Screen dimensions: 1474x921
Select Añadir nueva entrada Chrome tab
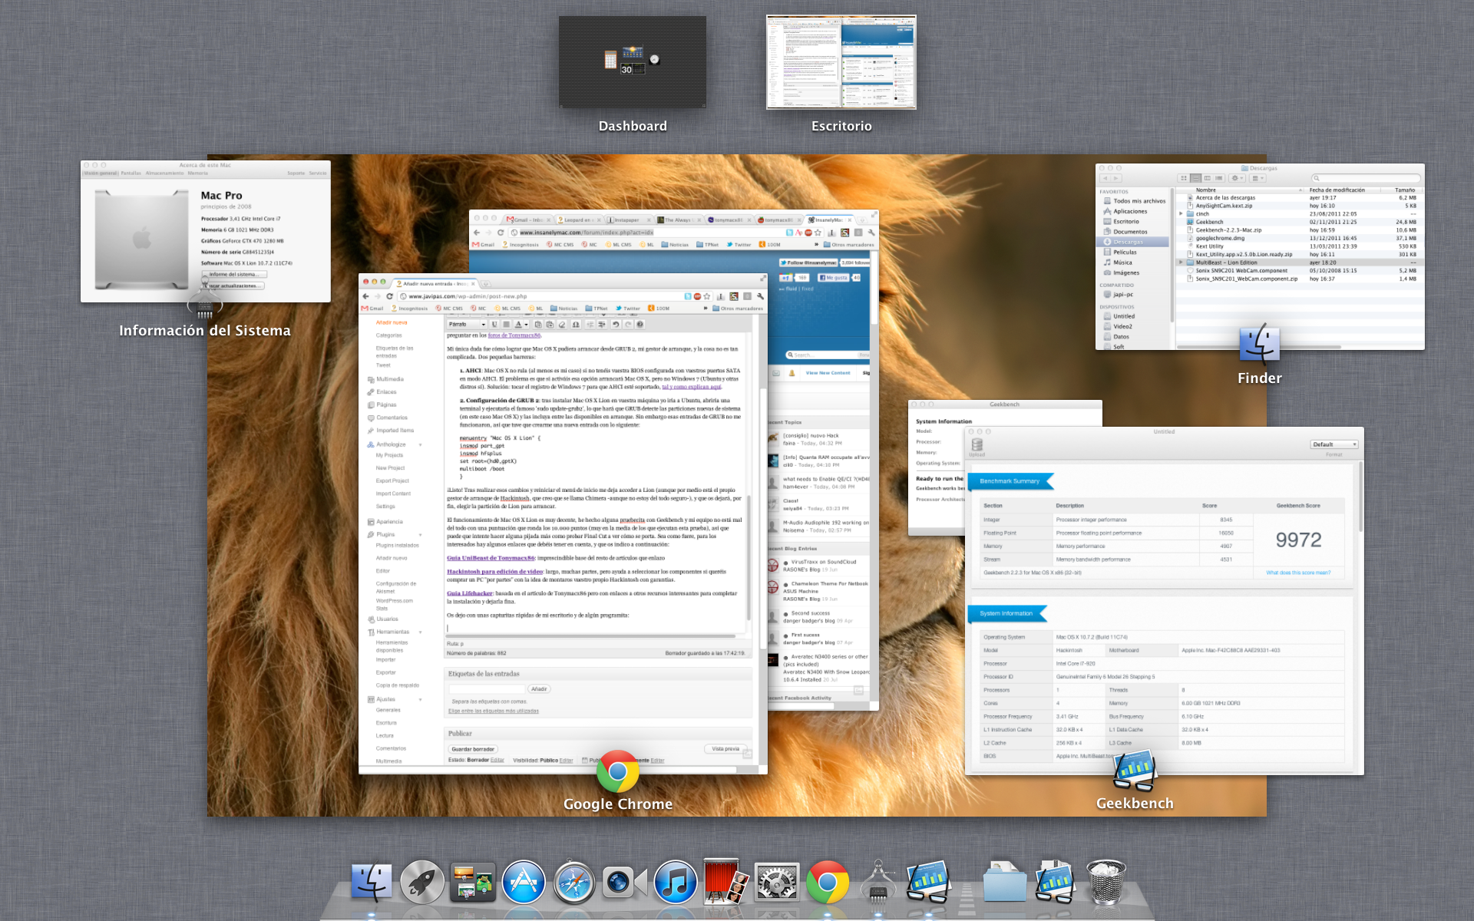click(x=435, y=284)
